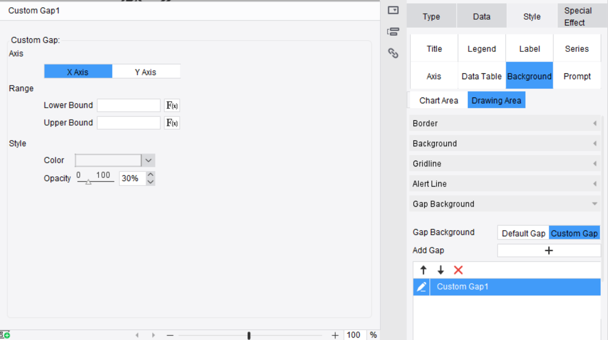Image resolution: width=608 pixels, height=340 pixels.
Task: Move gap up with the up arrow
Action: pyautogui.click(x=423, y=270)
